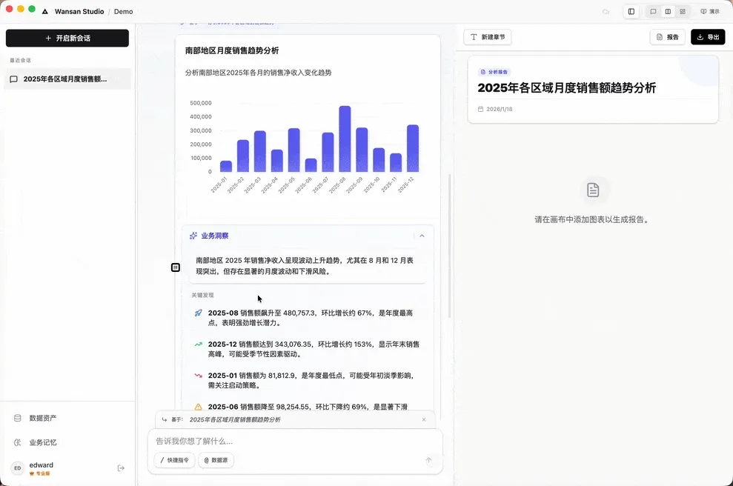Export the report using 导出
This screenshot has height=486, width=733.
[707, 36]
